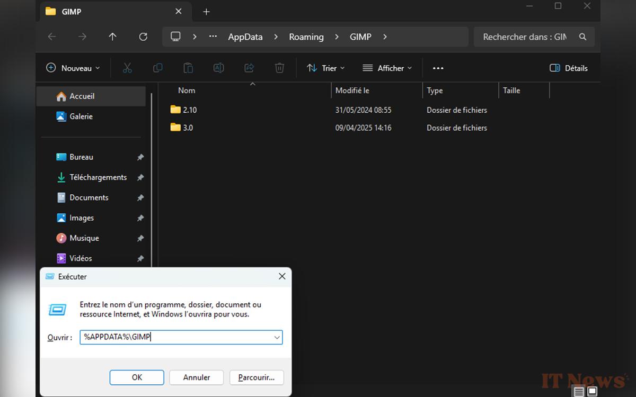Click the Rename icon in toolbar
Image resolution: width=636 pixels, height=397 pixels.
pyautogui.click(x=218, y=68)
